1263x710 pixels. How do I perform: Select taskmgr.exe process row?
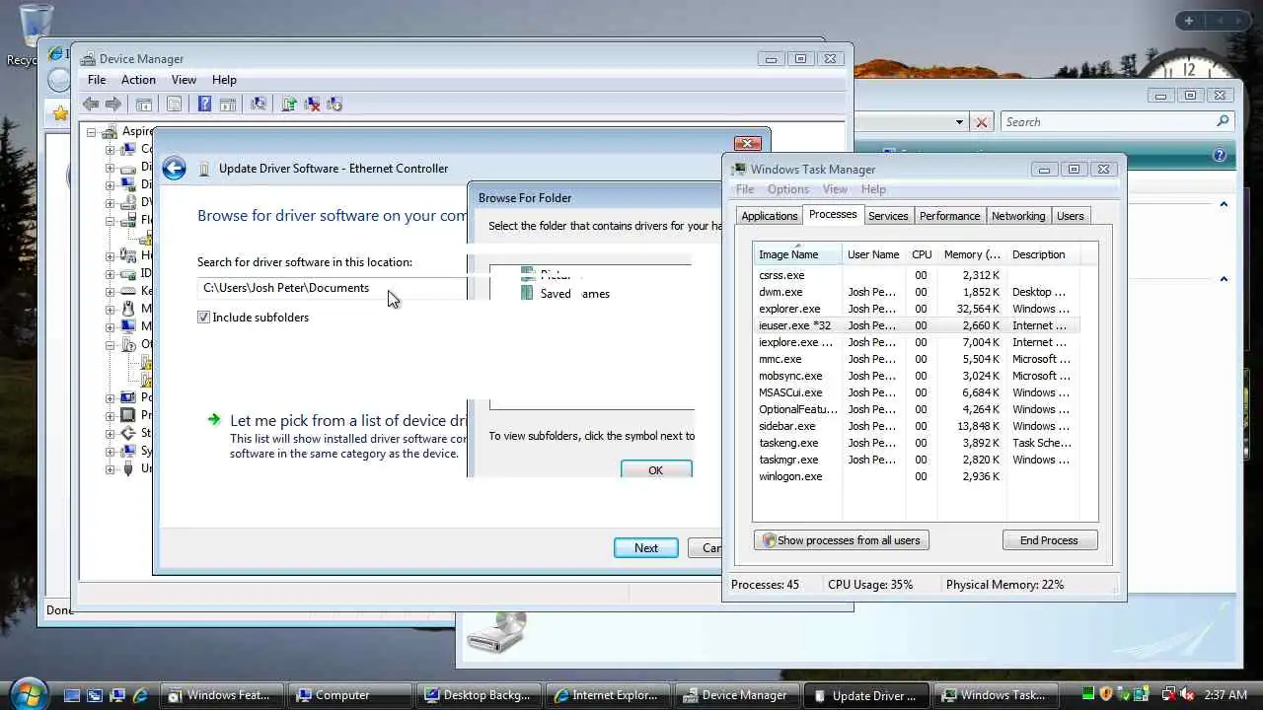(x=917, y=460)
